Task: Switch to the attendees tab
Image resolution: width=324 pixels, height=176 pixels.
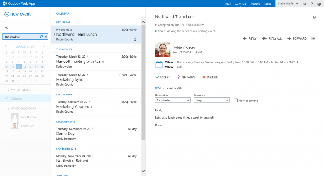Action: 174,88
